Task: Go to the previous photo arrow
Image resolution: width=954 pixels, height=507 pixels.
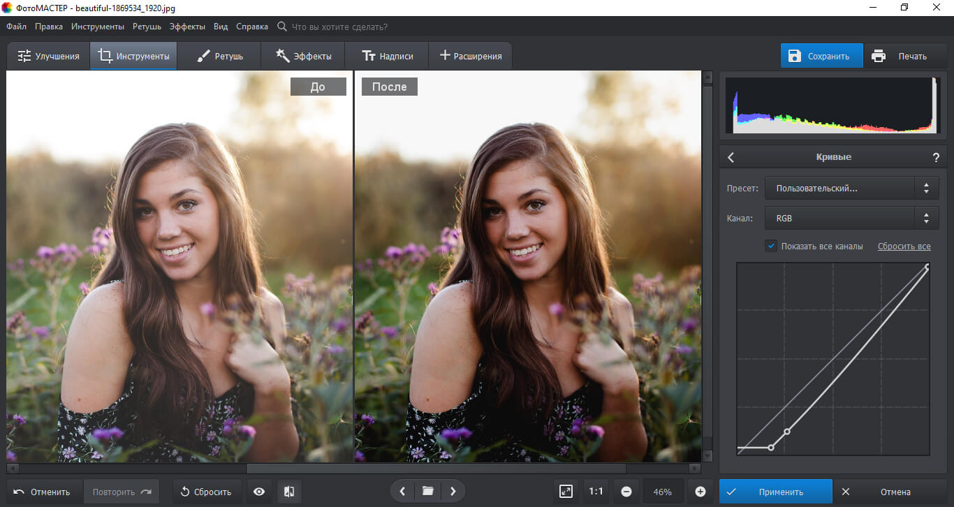Action: click(402, 492)
